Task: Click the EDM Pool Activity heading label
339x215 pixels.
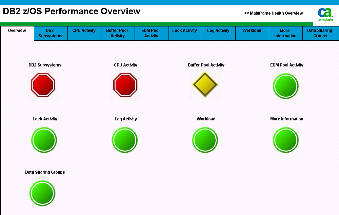Action: (x=287, y=65)
